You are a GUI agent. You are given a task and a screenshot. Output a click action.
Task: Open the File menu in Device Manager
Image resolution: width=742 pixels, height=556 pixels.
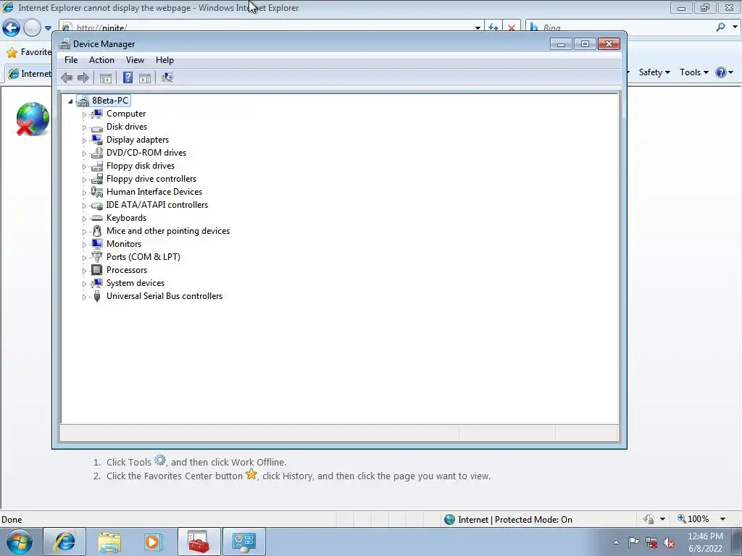71,60
